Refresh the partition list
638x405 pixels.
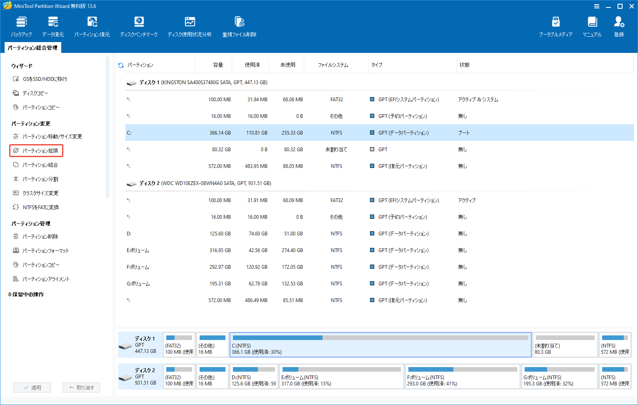[120, 65]
